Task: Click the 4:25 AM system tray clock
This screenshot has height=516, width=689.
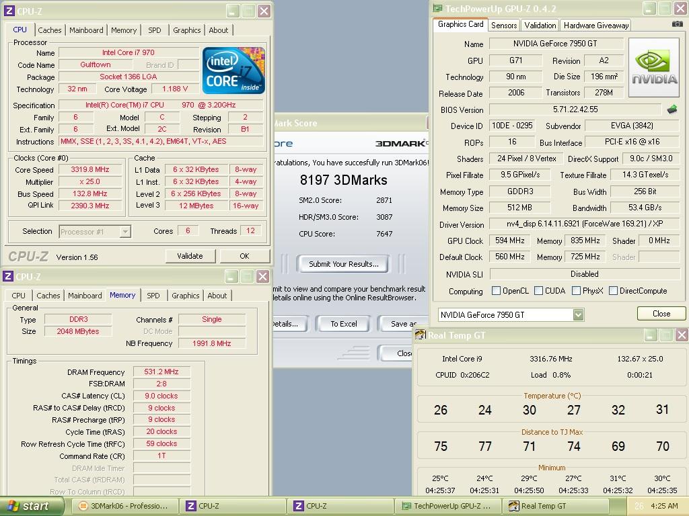Action: [664, 506]
